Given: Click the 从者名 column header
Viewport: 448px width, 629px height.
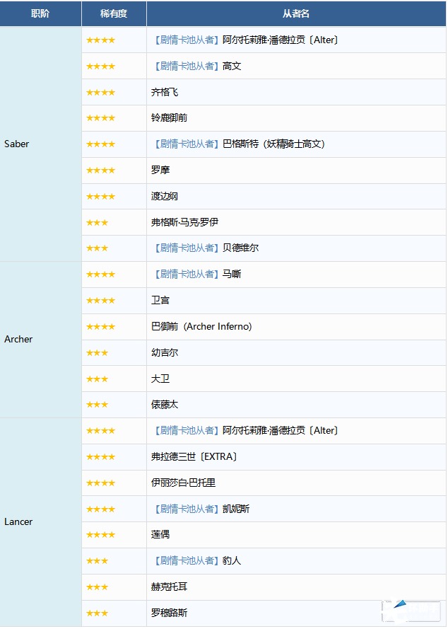Looking at the screenshot, I should coord(296,13).
